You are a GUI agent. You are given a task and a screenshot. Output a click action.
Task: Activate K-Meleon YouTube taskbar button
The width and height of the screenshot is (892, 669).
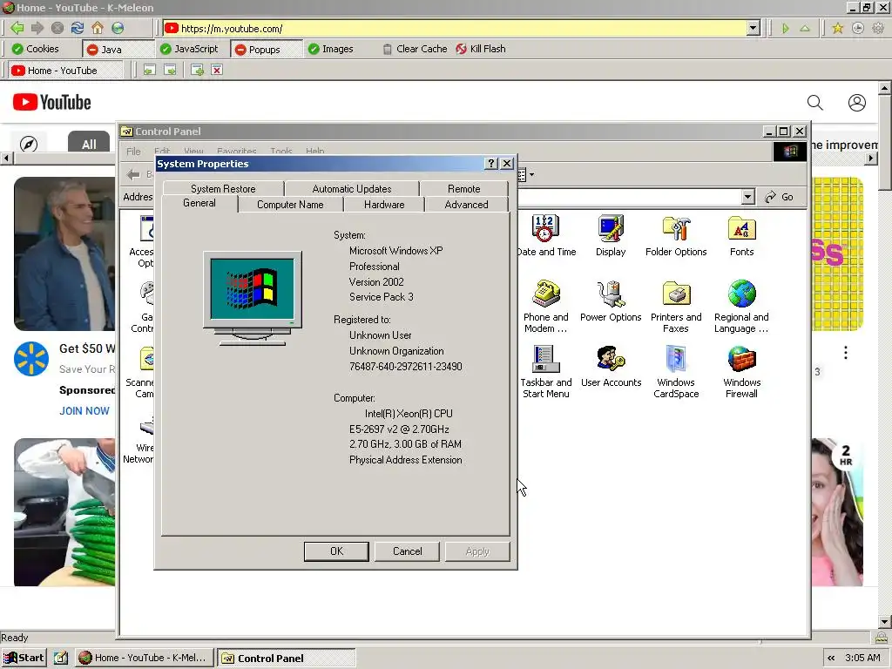click(144, 659)
